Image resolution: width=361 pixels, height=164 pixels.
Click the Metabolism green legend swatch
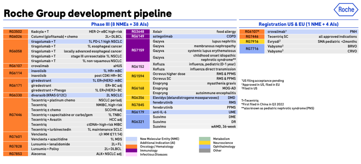click(x=205, y=139)
